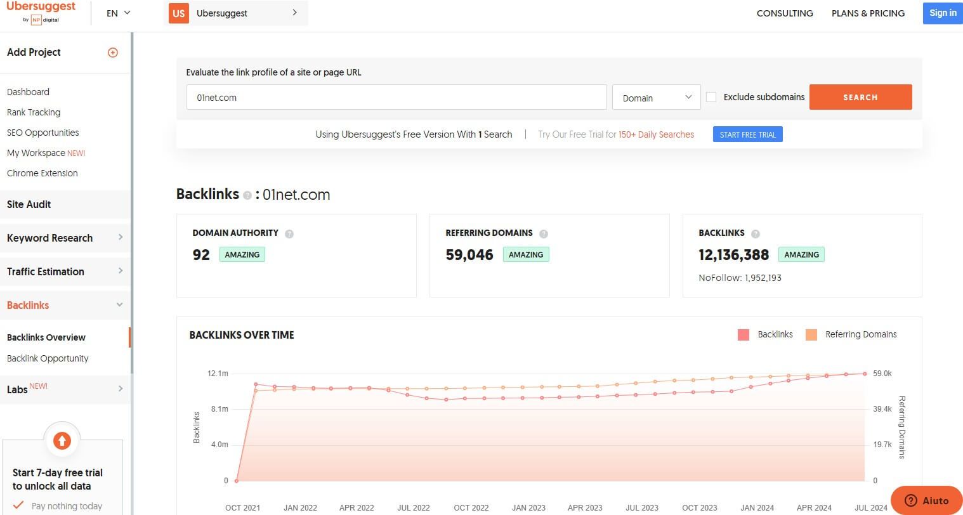Click the URL input field with 01net.com

[396, 98]
